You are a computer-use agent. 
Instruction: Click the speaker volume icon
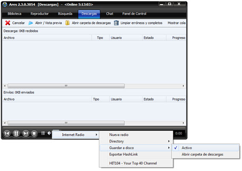click(x=49, y=133)
